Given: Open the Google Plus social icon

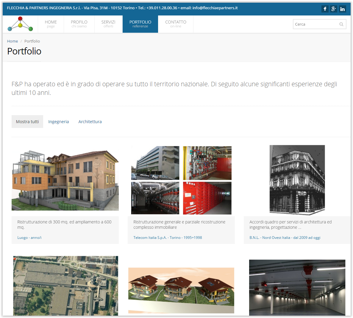Looking at the screenshot, I should 334,9.
